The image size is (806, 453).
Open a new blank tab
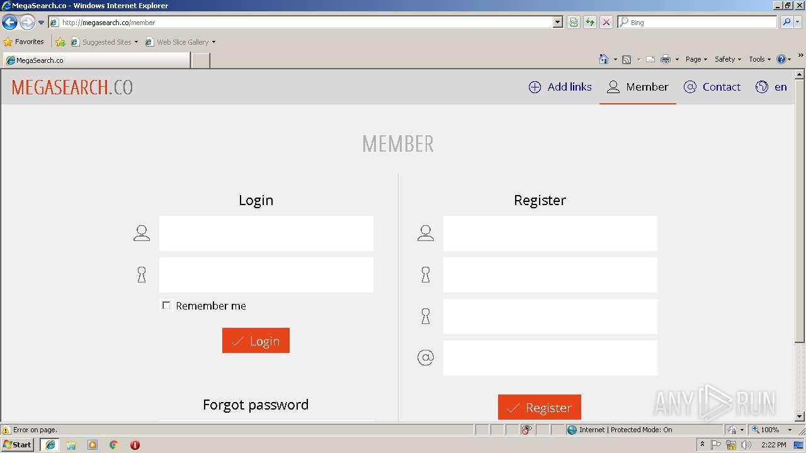pos(201,60)
